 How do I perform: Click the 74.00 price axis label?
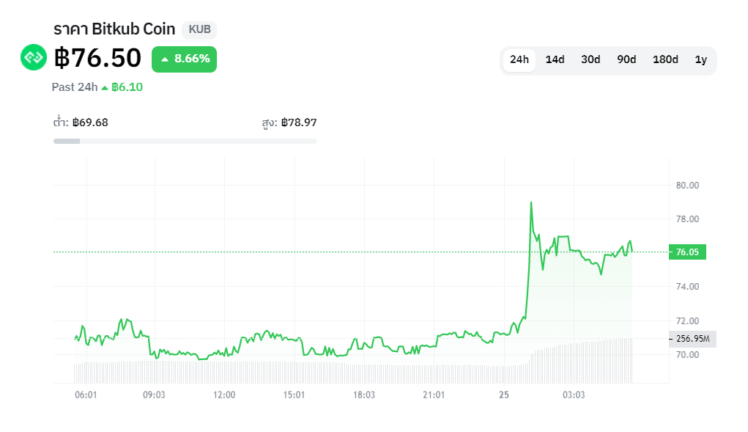(687, 286)
